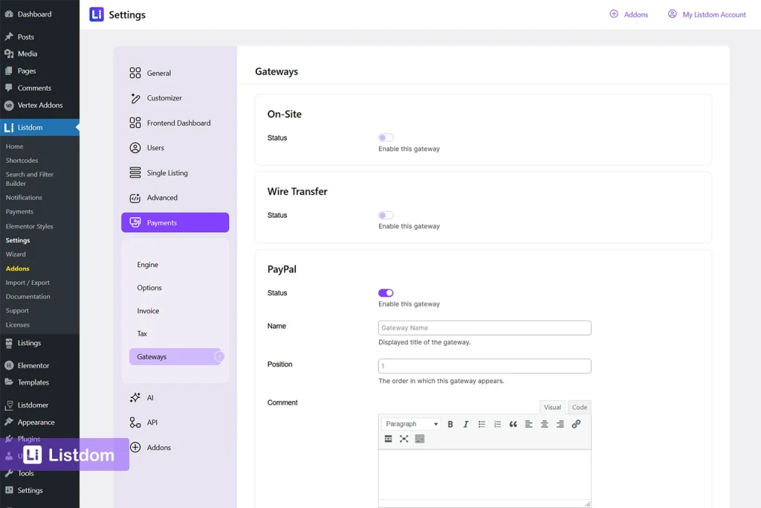Open the insert link tool

(x=576, y=423)
